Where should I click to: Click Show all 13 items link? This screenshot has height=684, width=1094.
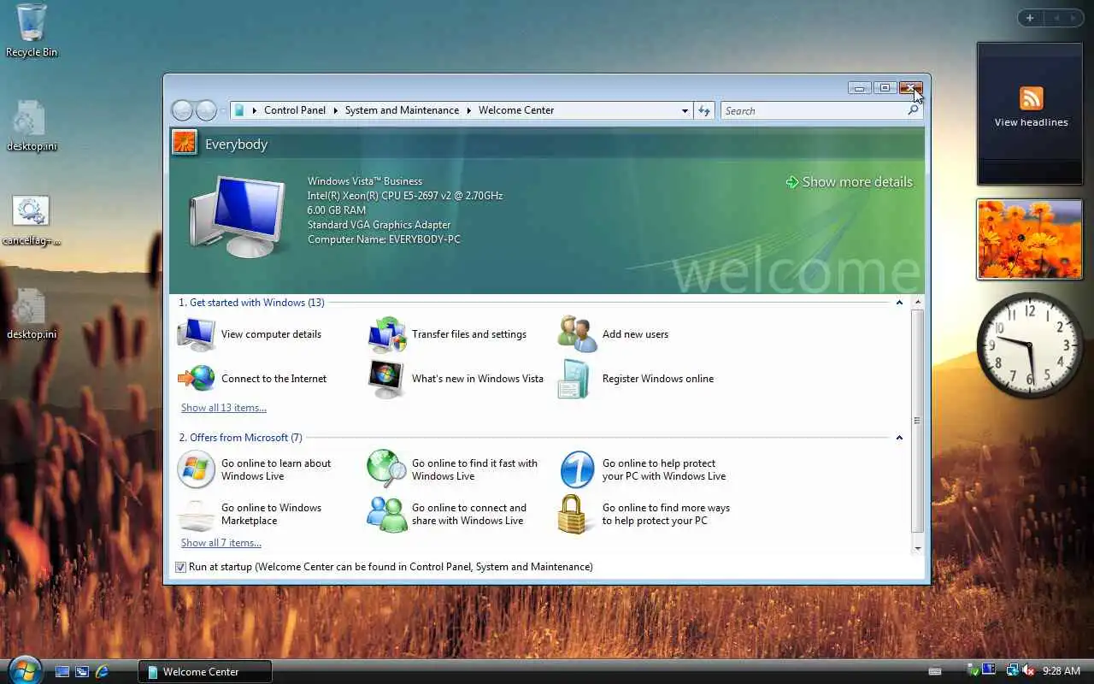coord(224,408)
